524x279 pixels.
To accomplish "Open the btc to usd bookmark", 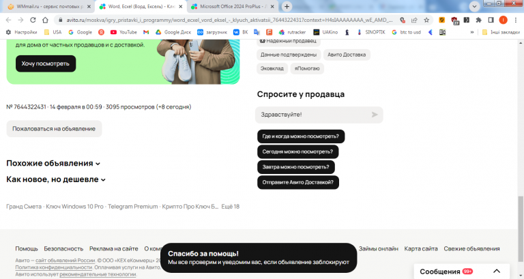I will [x=407, y=32].
